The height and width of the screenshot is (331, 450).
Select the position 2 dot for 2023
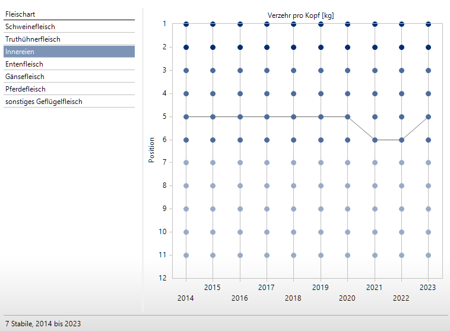pyautogui.click(x=429, y=47)
